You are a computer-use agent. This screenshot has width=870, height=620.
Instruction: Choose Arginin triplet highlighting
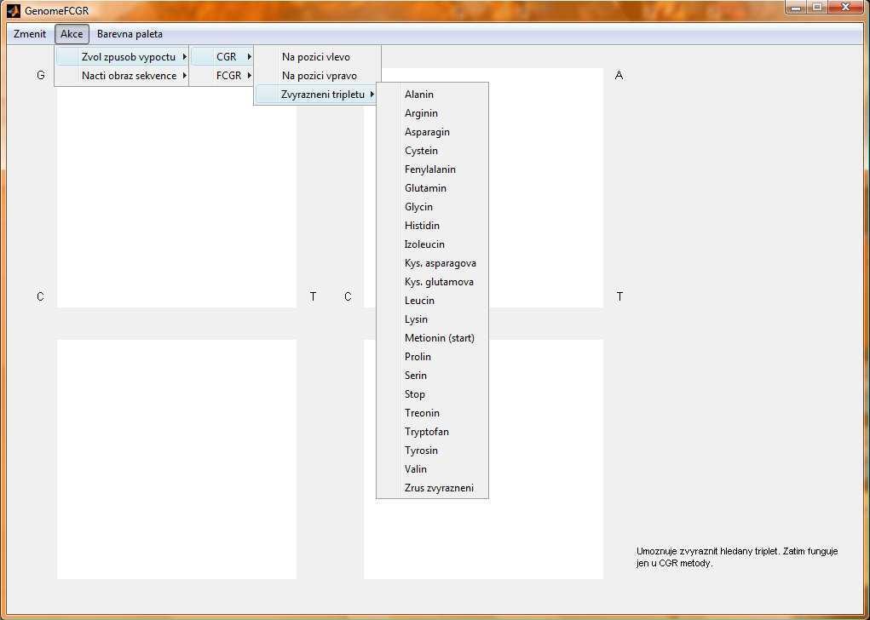(432, 113)
